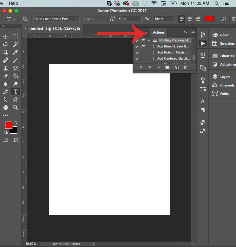Expand the Add Bleed & Safe action
Image resolution: width=236 pixels, height=247 pixels.
[153, 47]
